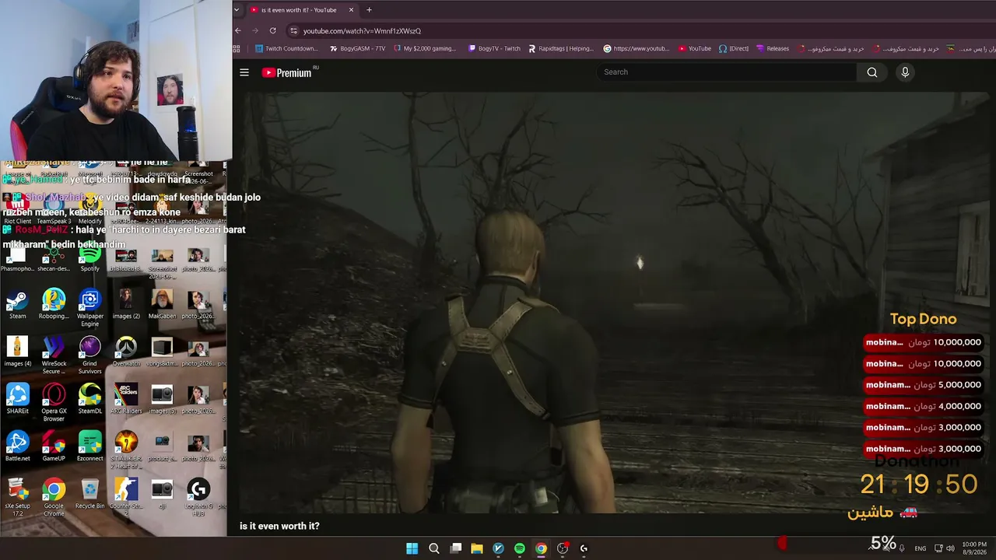
Task: Expand the tab search dropdown arrow
Action: tap(237, 10)
